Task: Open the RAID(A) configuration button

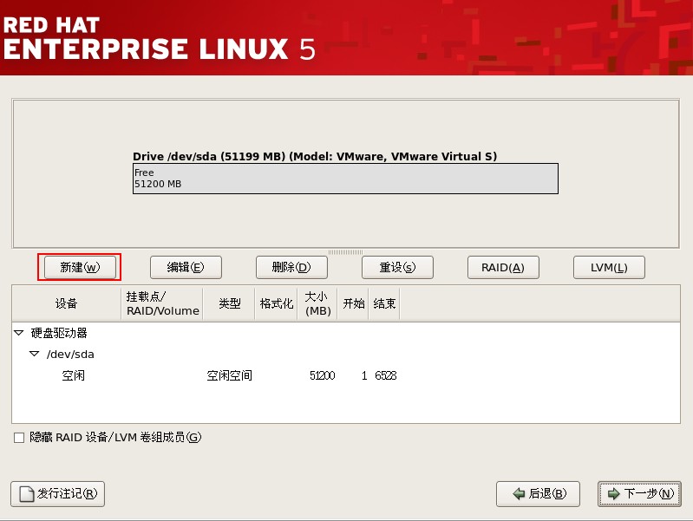Action: click(503, 267)
